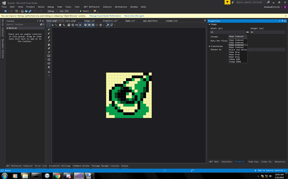
Task: Toggle the Alpha channel visibility
Action: point(97,25)
